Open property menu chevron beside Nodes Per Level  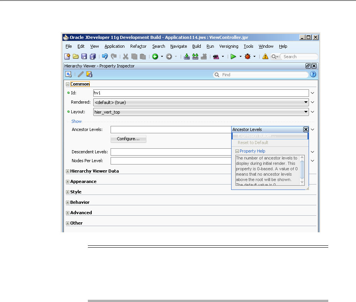(312, 161)
